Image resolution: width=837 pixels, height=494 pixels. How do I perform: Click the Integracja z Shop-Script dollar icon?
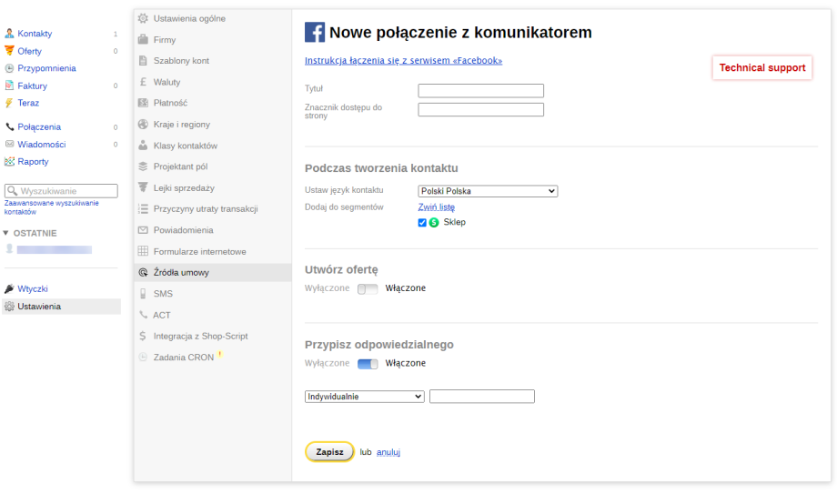pyautogui.click(x=143, y=336)
